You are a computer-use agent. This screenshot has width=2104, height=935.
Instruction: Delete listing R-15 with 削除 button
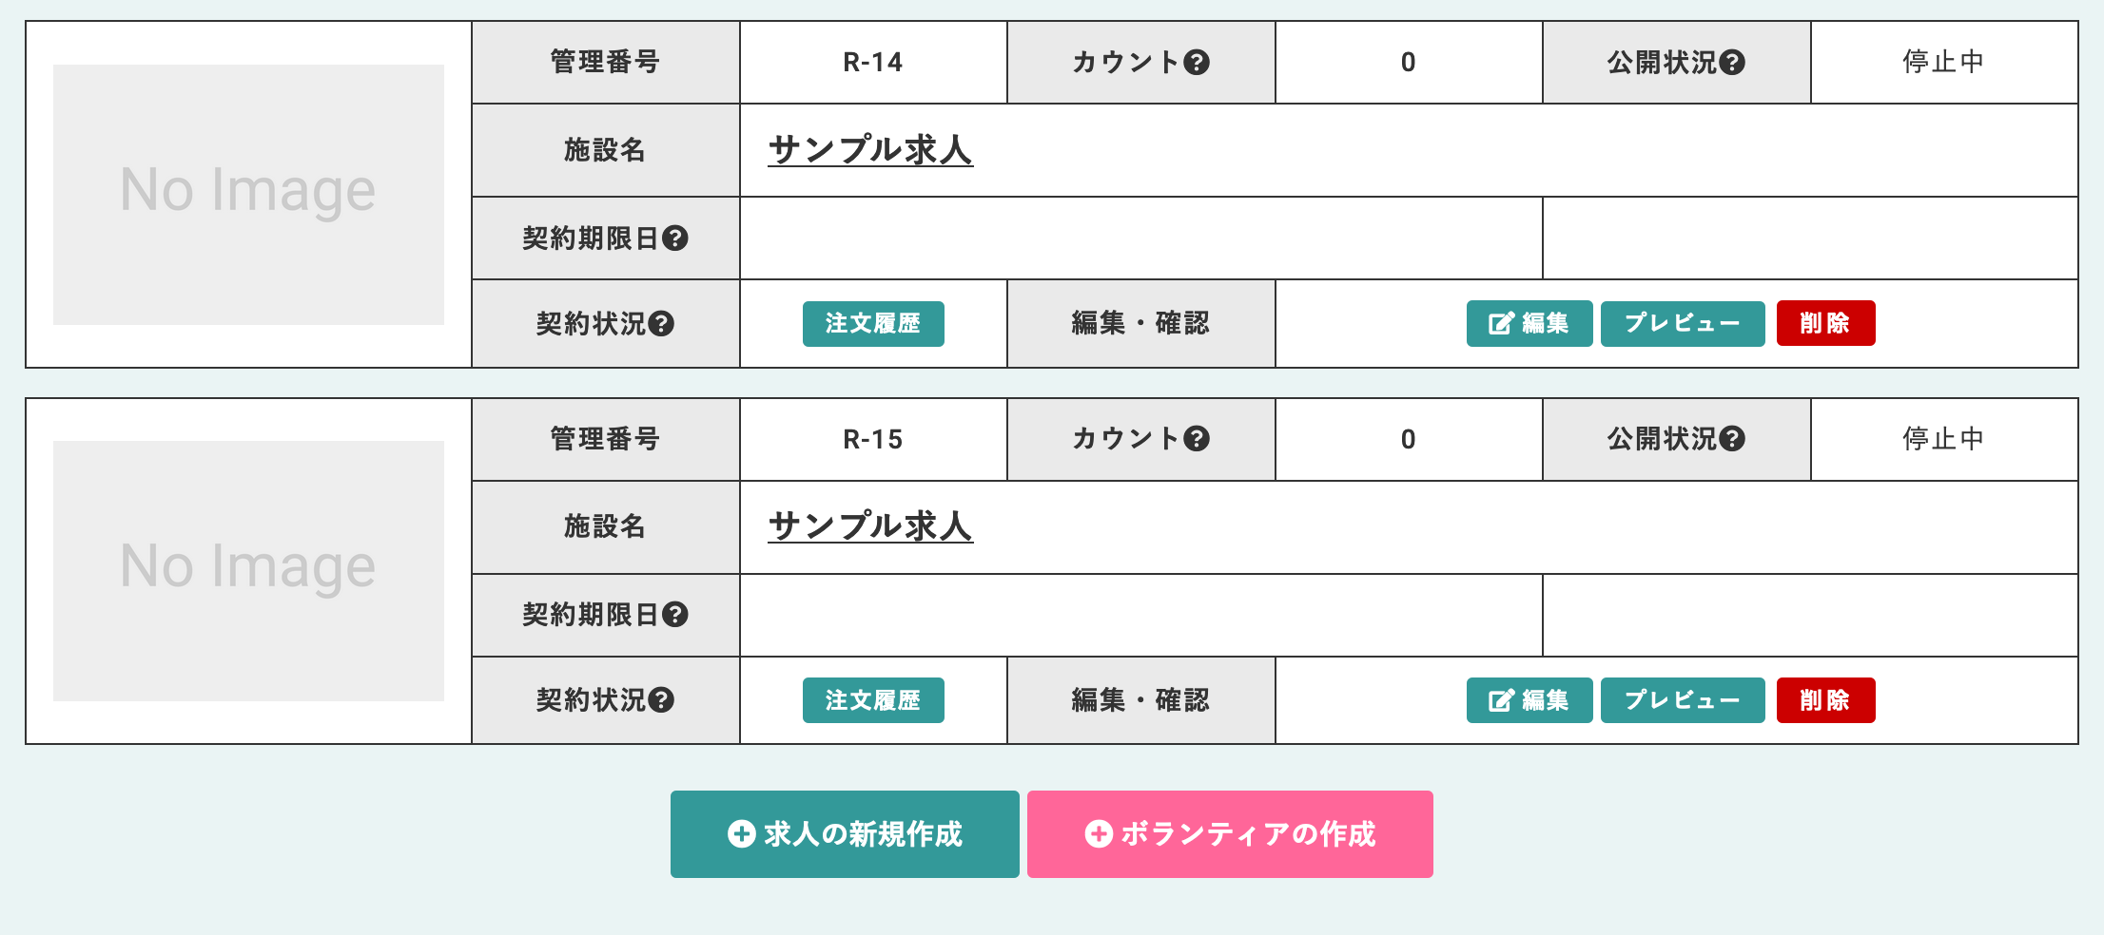(1824, 700)
